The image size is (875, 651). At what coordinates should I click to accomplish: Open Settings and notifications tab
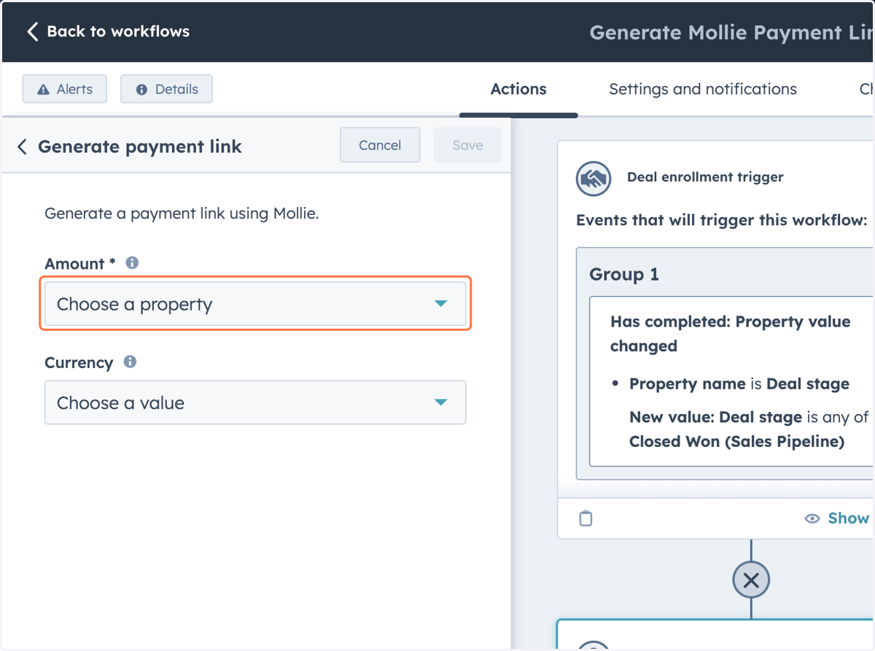(x=703, y=89)
